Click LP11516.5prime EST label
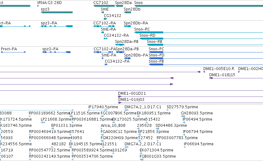263x161 pixels. click(85, 113)
